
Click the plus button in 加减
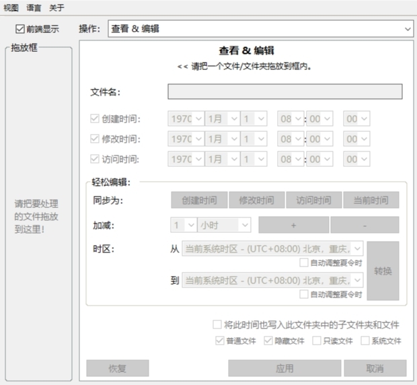click(294, 225)
